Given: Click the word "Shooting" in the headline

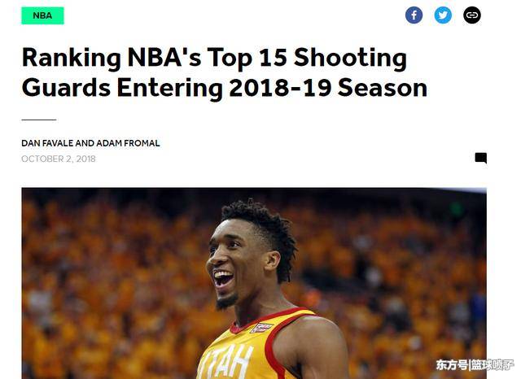Looking at the screenshot, I should coord(350,59).
